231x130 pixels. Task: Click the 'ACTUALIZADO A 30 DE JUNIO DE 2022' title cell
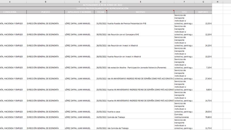point(106,5)
